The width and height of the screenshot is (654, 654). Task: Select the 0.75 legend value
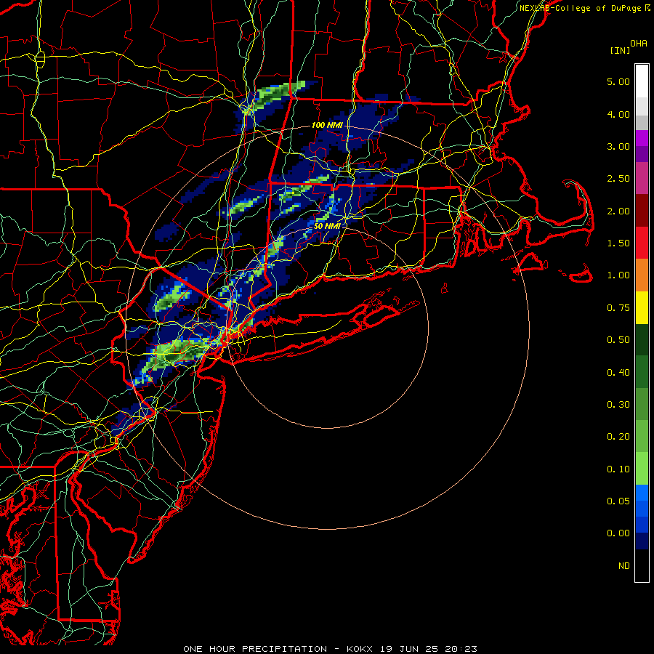[x=618, y=308]
